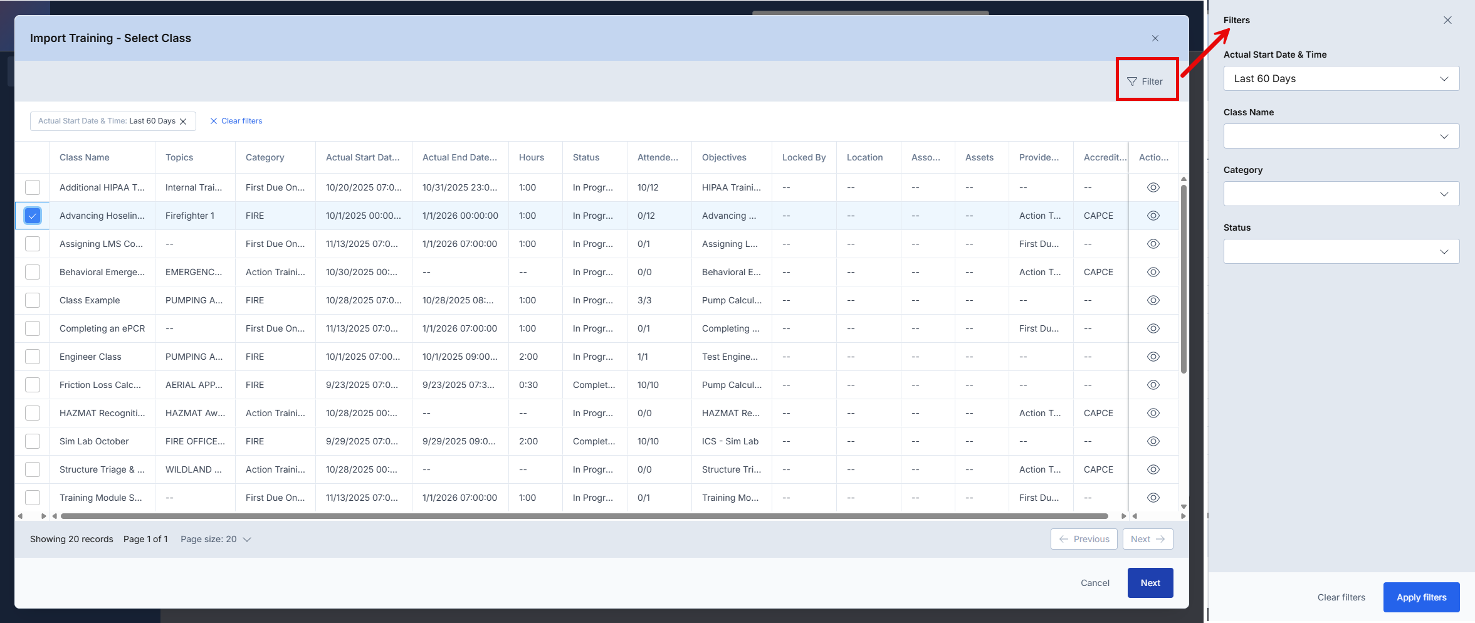1475x623 pixels.
Task: Click eye icon for Friction Loss row
Action: coord(1153,385)
